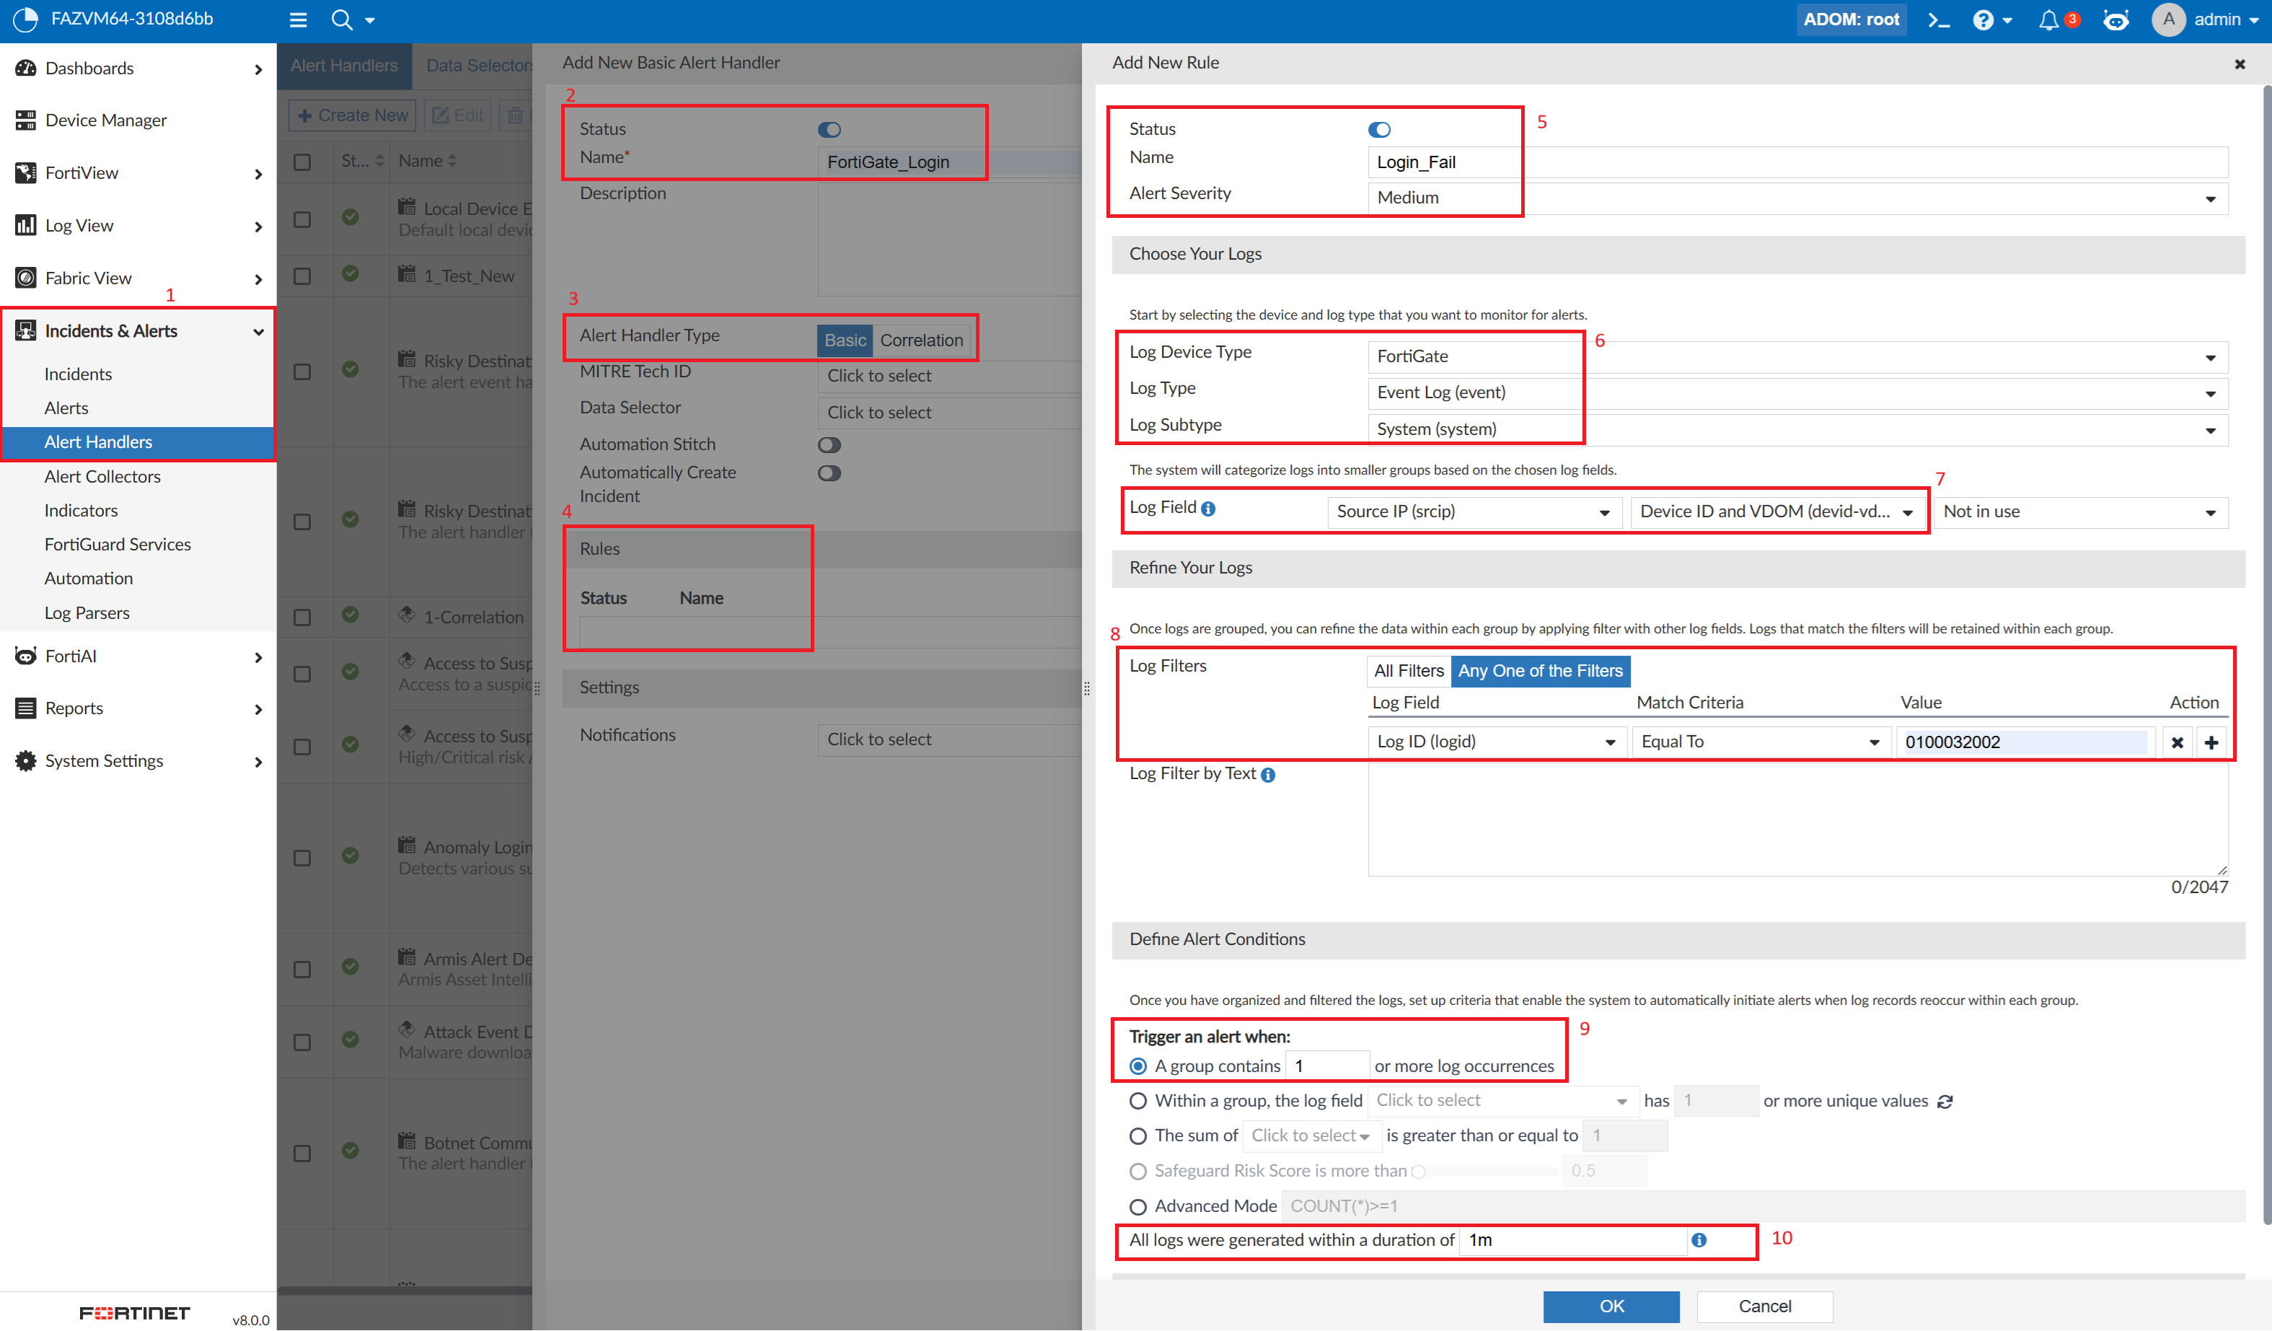Open the search magnifier in top bar
Screen dimensions: 2272x1331
pyautogui.click(x=342, y=19)
